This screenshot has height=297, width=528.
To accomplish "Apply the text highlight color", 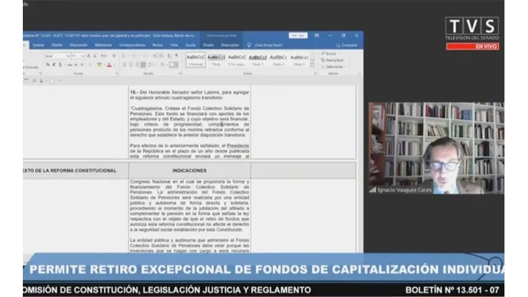I will [x=99, y=65].
